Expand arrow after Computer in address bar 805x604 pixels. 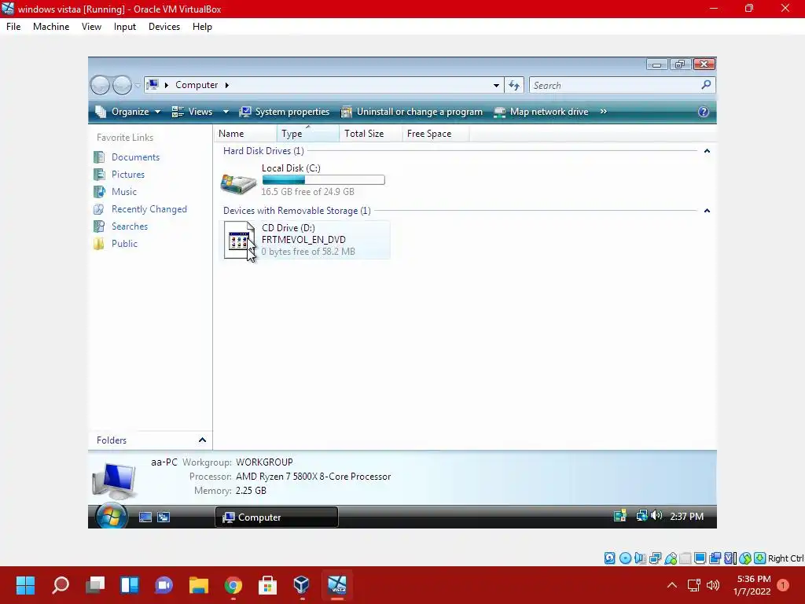coord(226,85)
